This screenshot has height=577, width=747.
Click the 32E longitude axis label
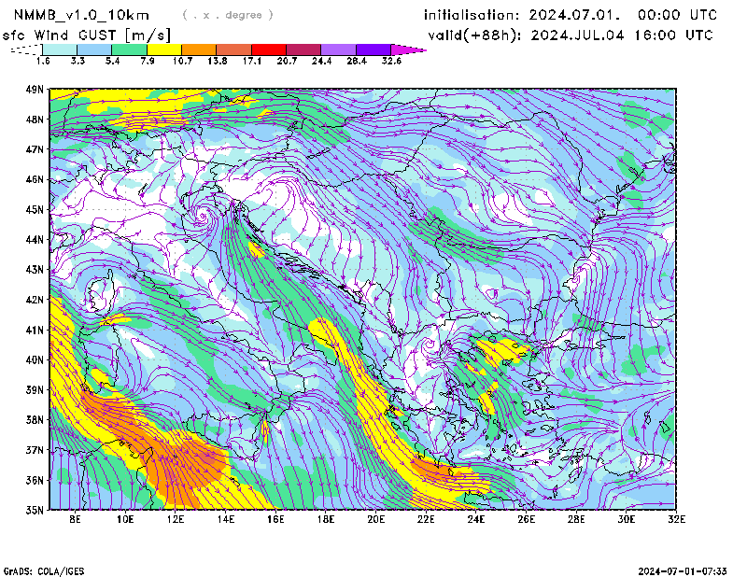tap(677, 519)
